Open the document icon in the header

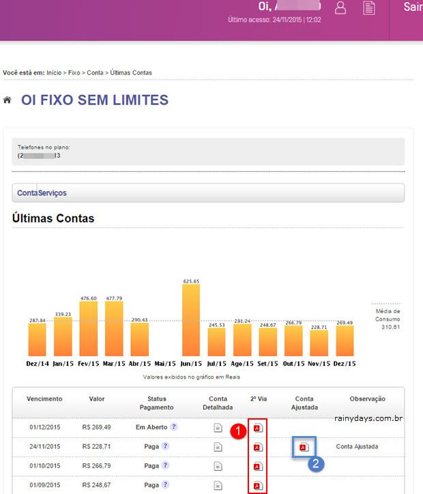pyautogui.click(x=368, y=8)
